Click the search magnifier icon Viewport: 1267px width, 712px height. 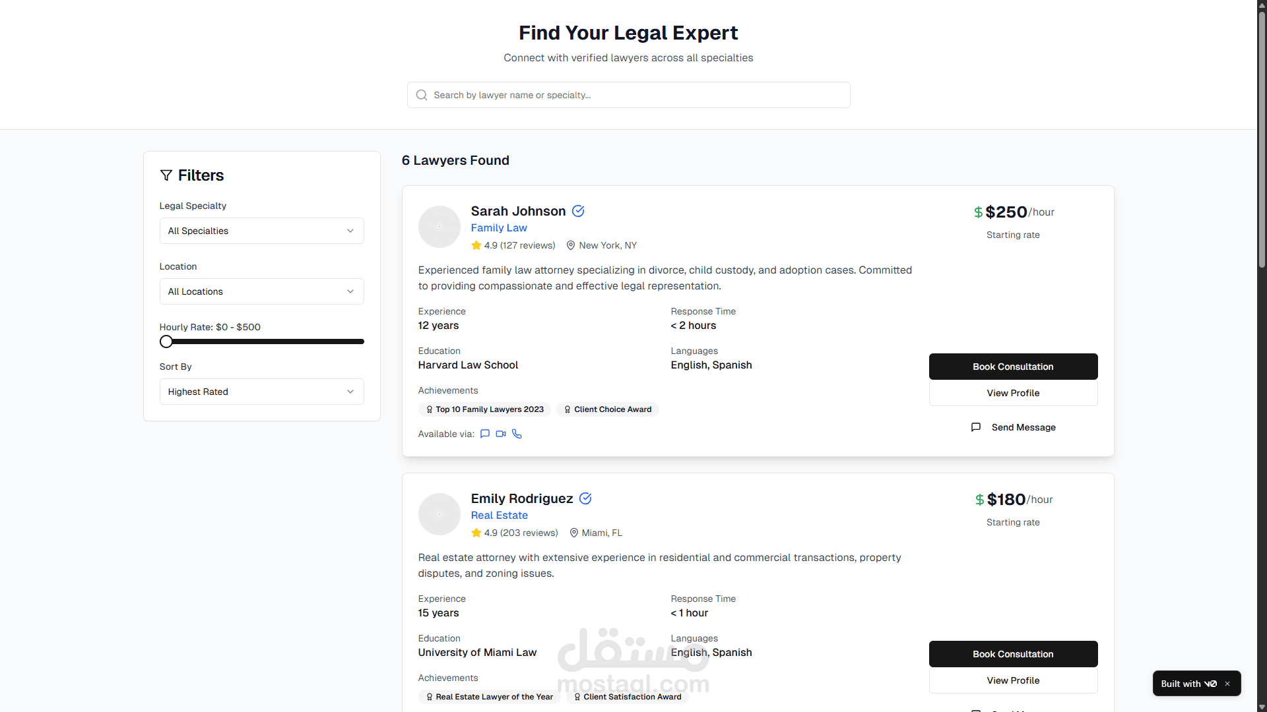(x=422, y=95)
